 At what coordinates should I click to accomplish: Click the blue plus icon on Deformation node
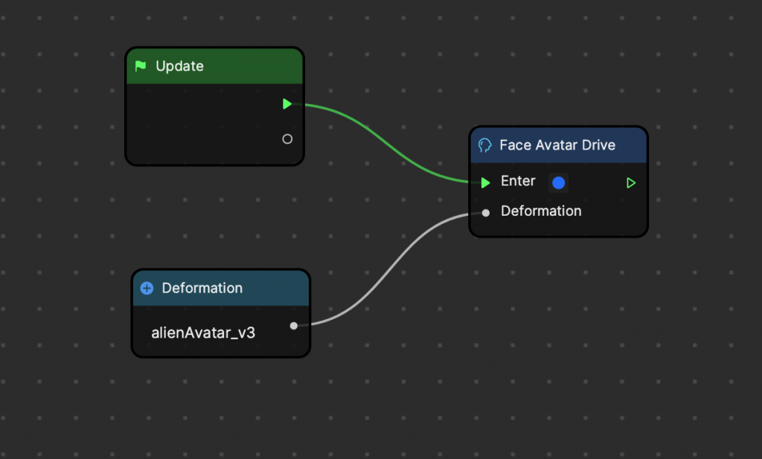[147, 288]
